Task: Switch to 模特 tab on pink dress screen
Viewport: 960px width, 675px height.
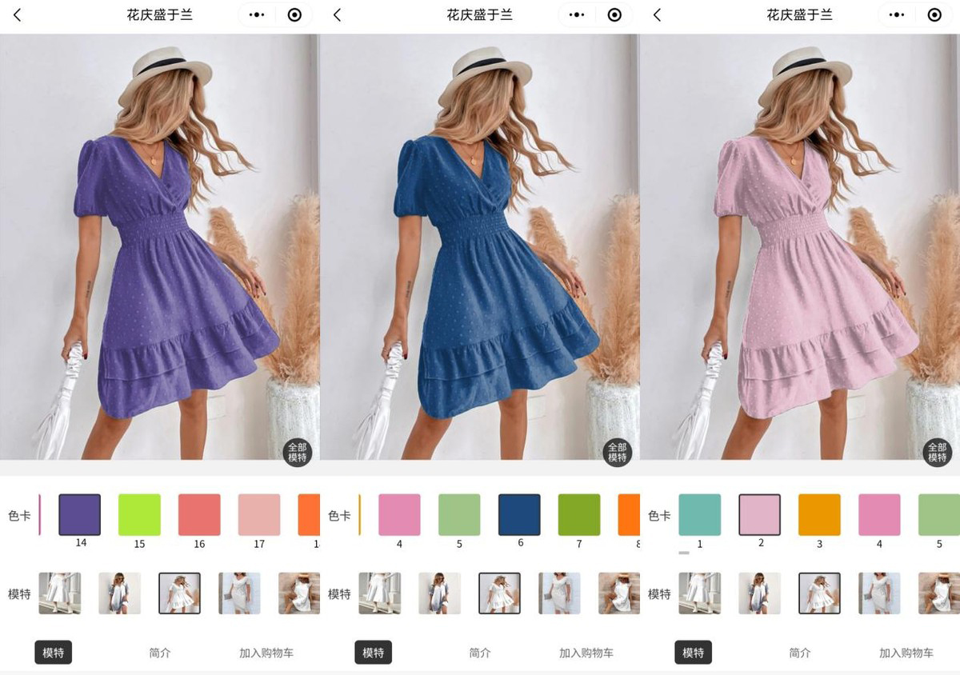Action: [694, 653]
